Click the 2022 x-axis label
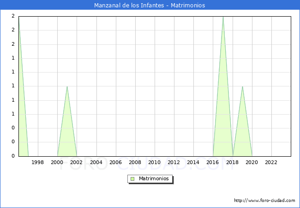Screen dimensions: 300x208 pos(271,162)
